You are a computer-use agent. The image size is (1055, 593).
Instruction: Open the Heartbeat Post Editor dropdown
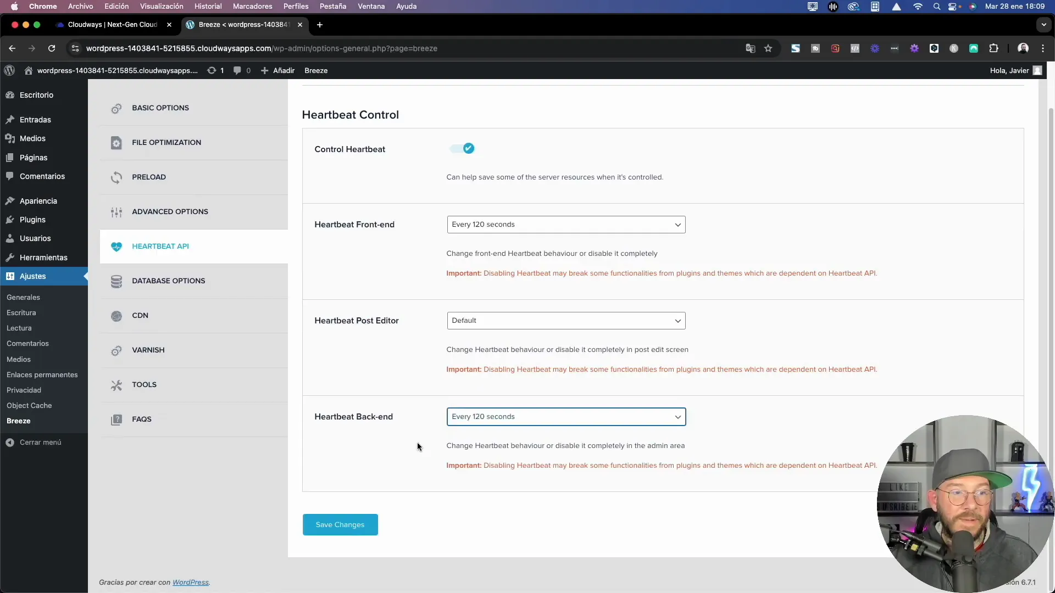click(566, 321)
